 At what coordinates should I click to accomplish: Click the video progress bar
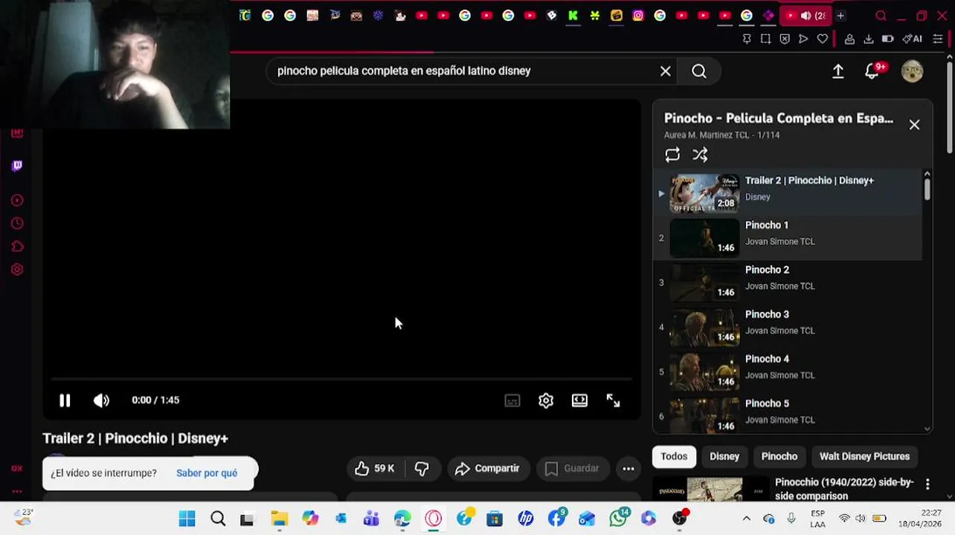pyautogui.click(x=341, y=379)
